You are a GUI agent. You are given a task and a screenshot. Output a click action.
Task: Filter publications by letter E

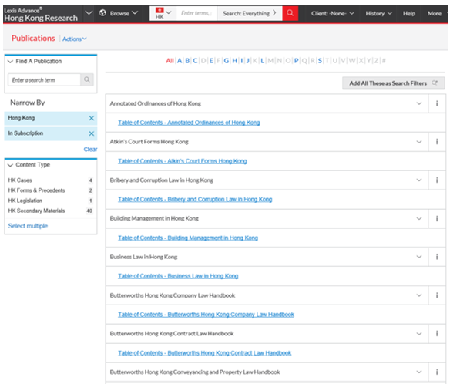(211, 61)
